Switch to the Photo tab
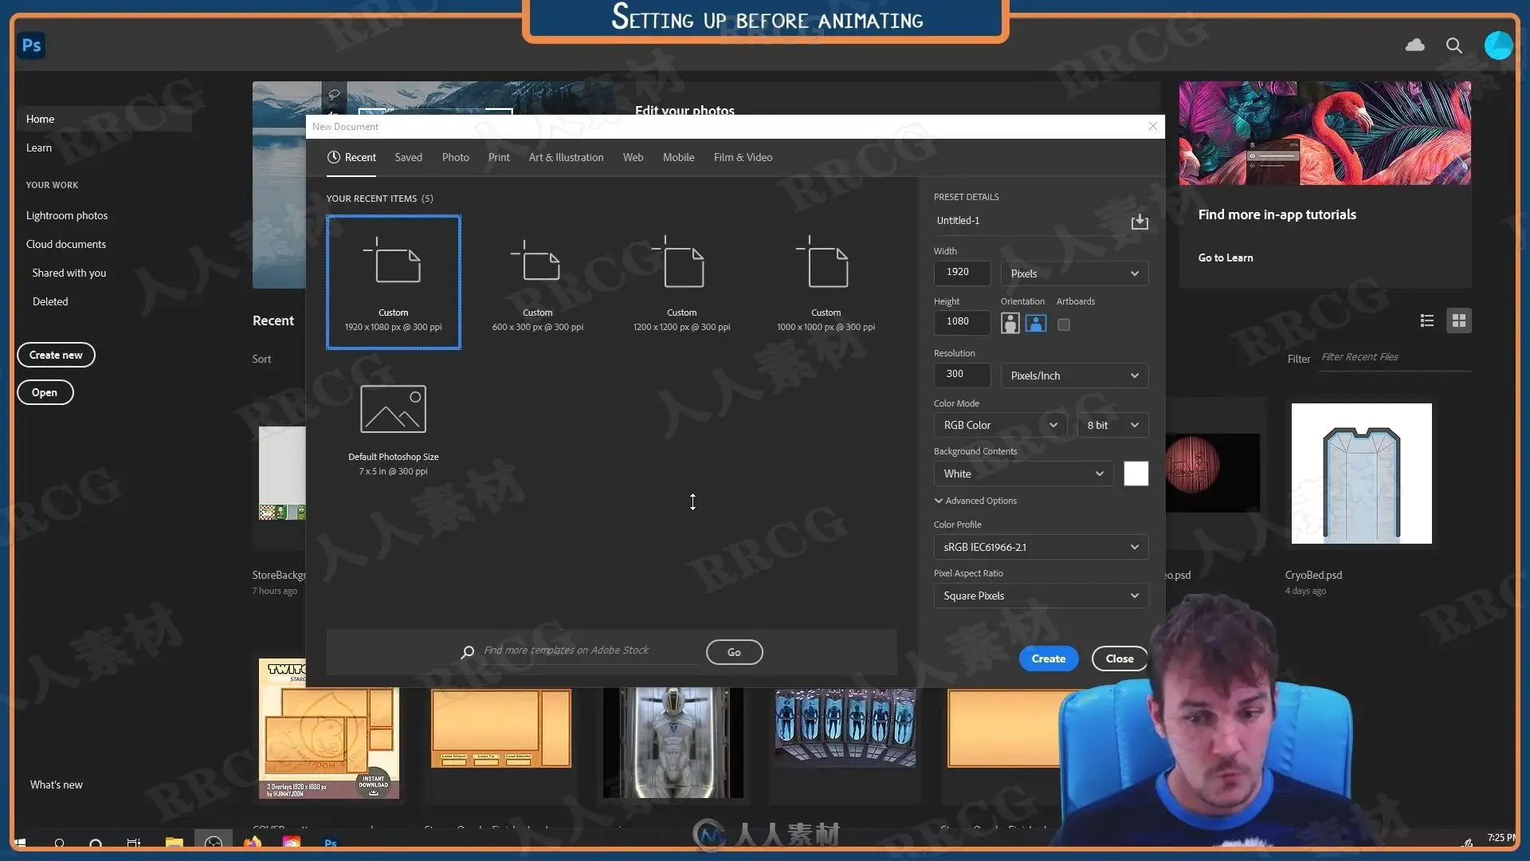The height and width of the screenshot is (861, 1530). 456,157
